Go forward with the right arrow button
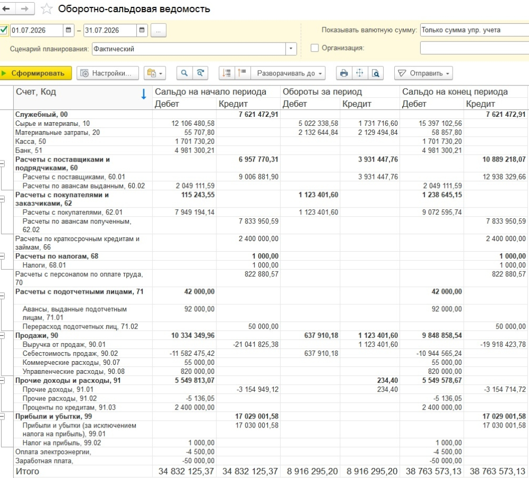 [24, 9]
